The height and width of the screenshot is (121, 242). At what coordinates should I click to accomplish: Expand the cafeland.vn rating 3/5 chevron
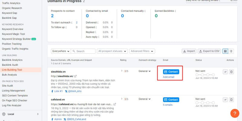[122, 99]
